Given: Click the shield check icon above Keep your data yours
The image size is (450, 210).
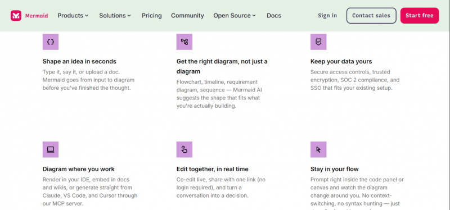Looking at the screenshot, I should click(318, 42).
